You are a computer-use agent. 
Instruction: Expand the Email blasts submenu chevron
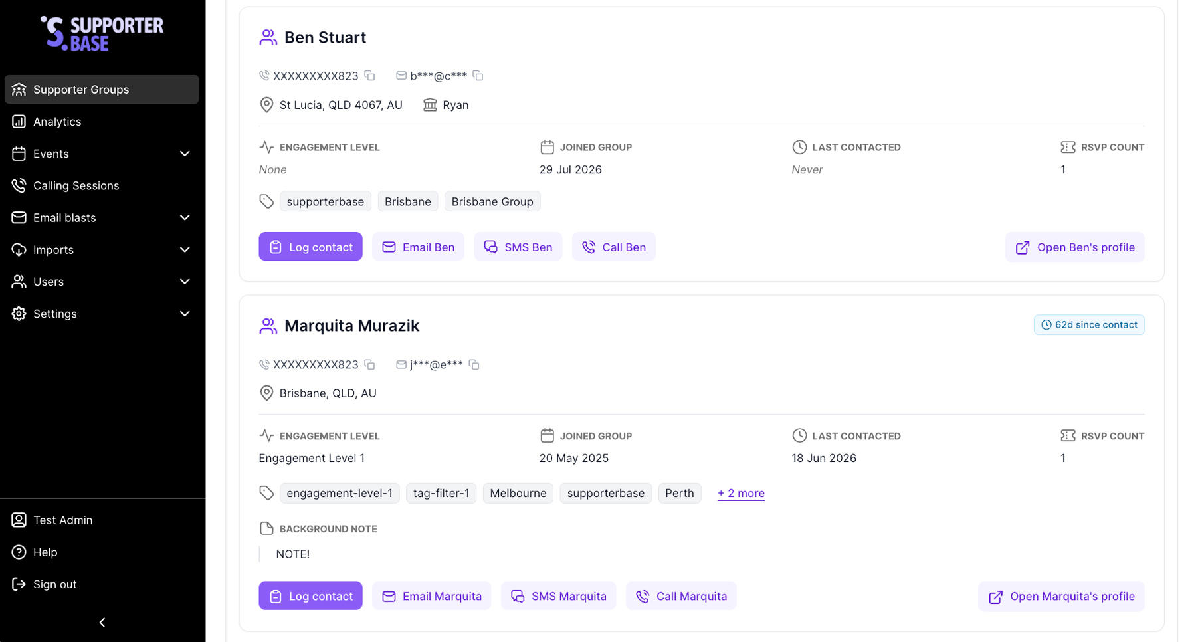click(x=185, y=217)
